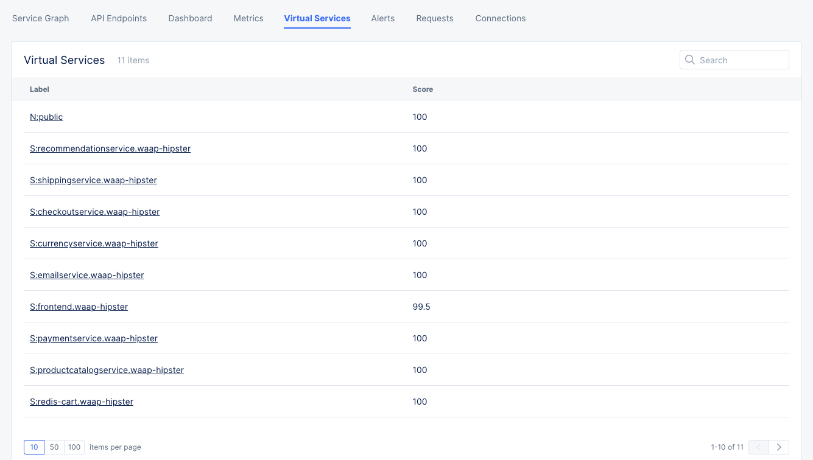Sort by the Score column header
Viewport: 813px width, 460px height.
click(423, 89)
